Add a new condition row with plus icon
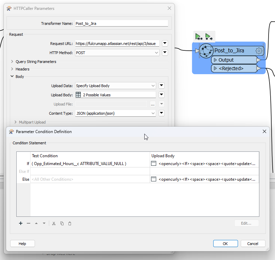The height and width of the screenshot is (260, 275). pyautogui.click(x=21, y=223)
